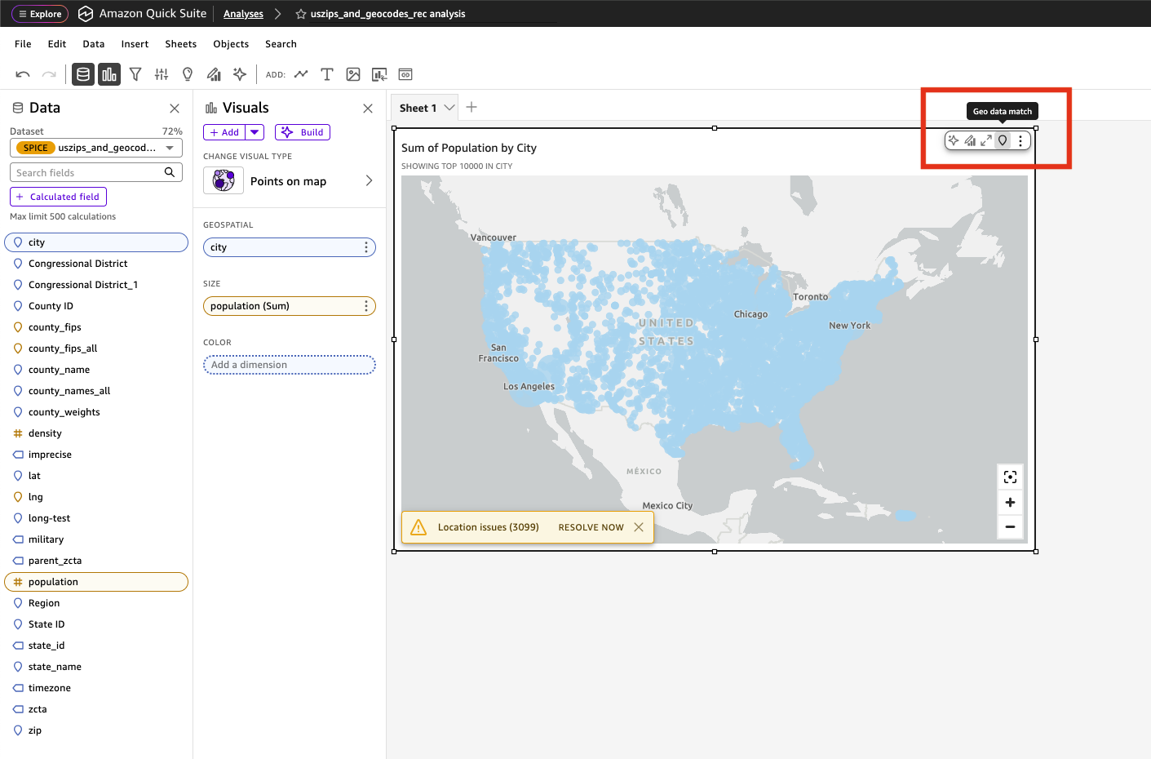Click RESOLVE NOW for location issues

point(591,527)
